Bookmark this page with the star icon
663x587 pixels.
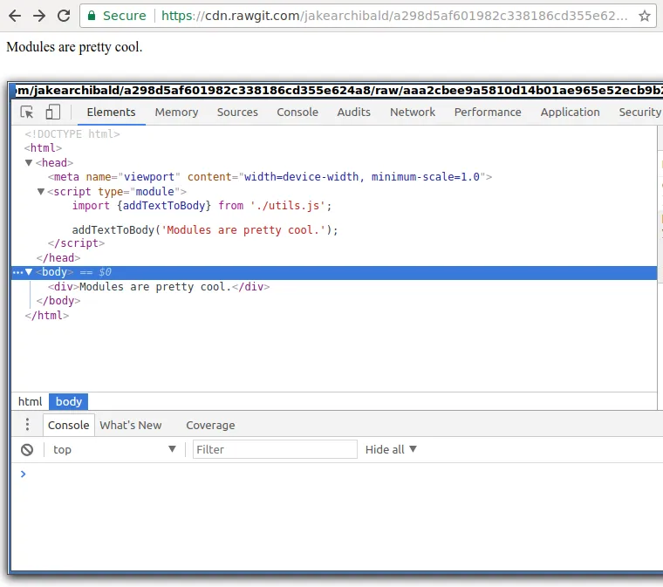(645, 16)
